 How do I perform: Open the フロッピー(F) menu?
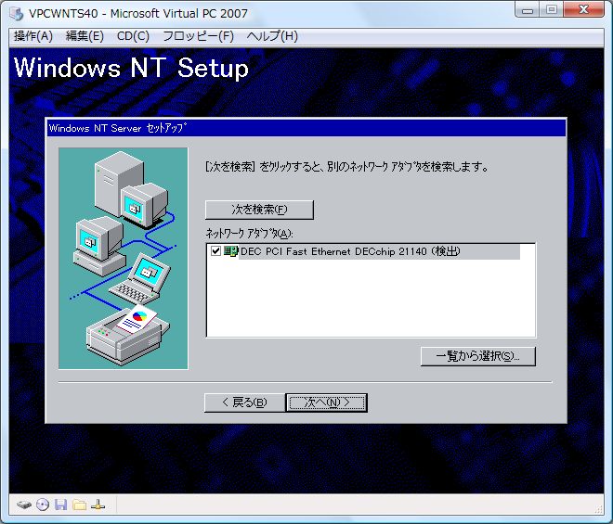198,36
